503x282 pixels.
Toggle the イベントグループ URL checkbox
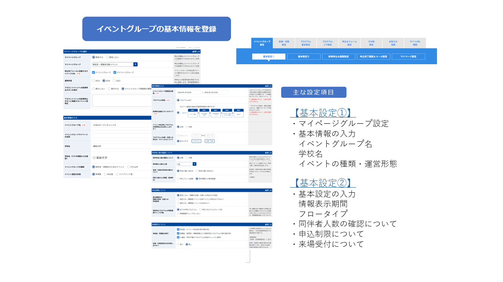[x=94, y=72]
